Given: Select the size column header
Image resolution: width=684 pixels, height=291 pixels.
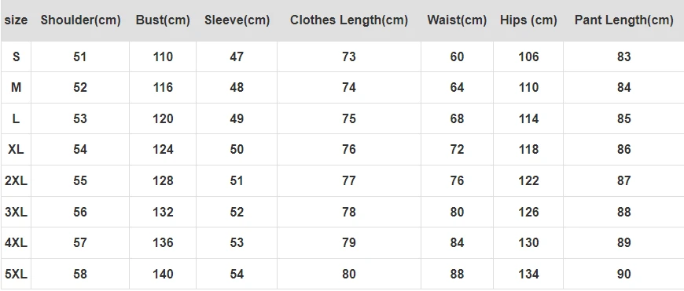Looking at the screenshot, I should tap(16, 20).
